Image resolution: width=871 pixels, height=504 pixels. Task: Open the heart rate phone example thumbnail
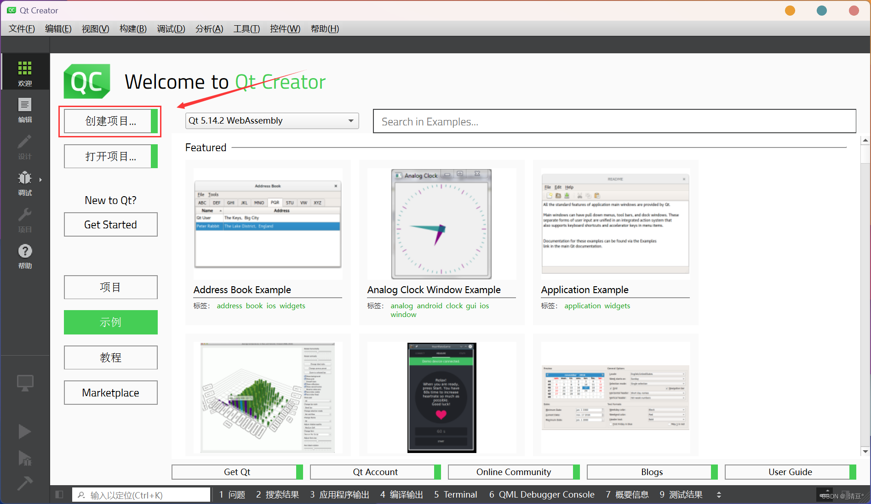[441, 398]
